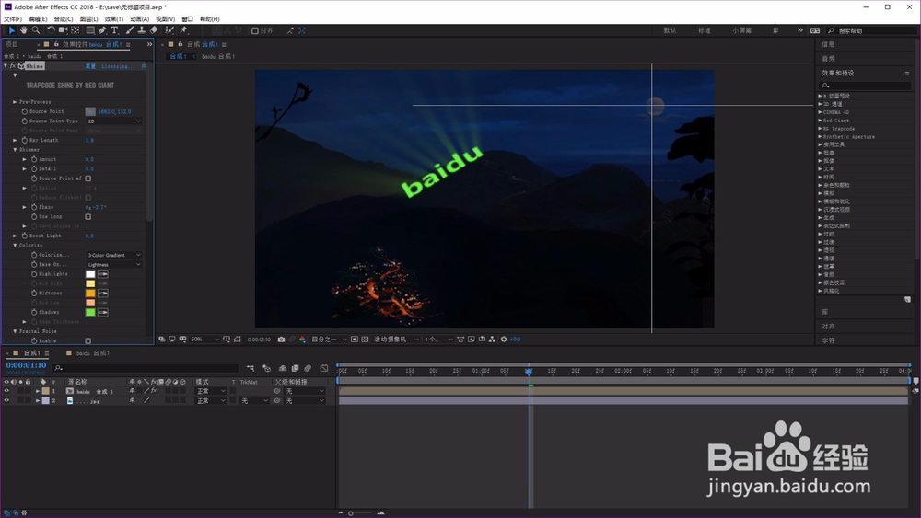This screenshot has width=921, height=518.
Task: Click the 重置 reset link for Shine
Action: (90, 67)
